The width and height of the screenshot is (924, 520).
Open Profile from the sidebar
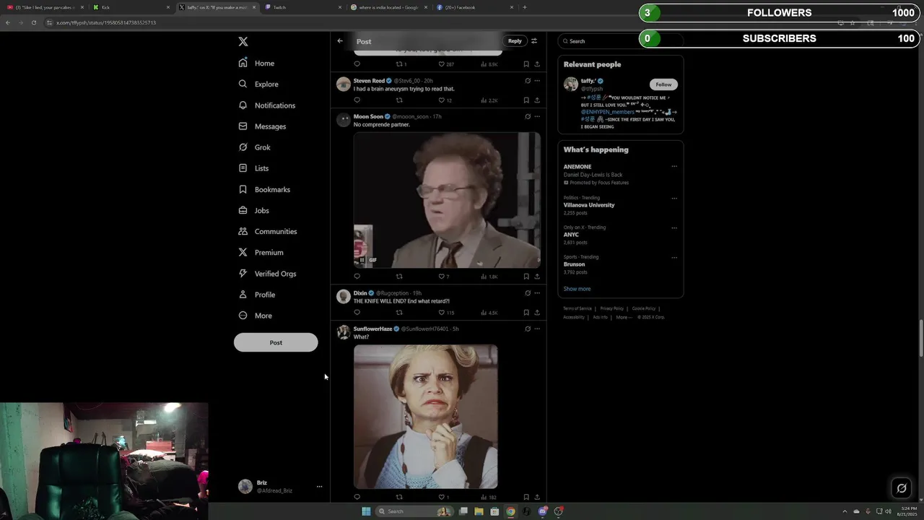click(x=256, y=295)
